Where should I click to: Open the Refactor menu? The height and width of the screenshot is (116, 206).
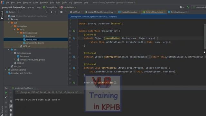[x=44, y=3]
